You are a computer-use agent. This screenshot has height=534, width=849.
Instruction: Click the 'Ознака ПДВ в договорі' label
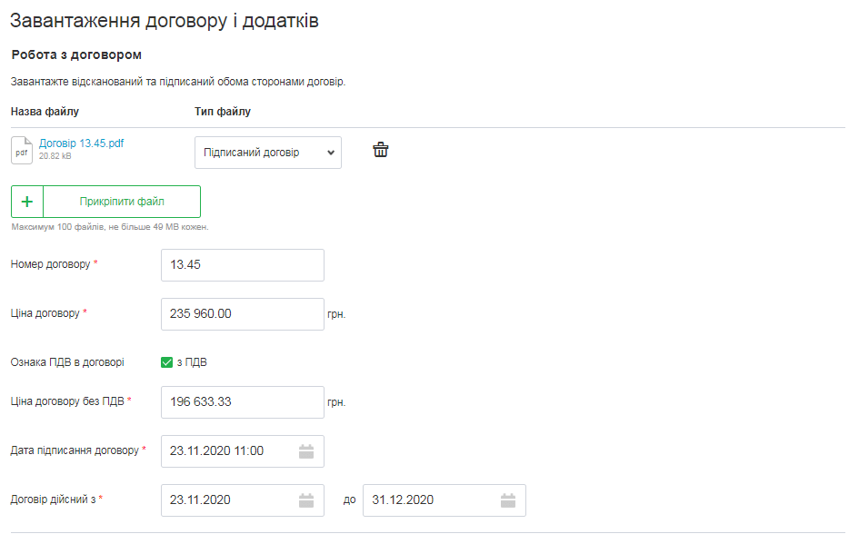pos(67,362)
